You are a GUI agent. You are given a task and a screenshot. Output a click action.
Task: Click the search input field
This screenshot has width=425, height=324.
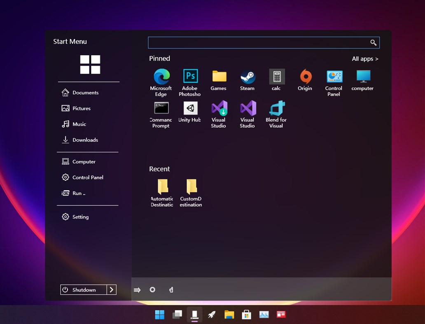pyautogui.click(x=264, y=42)
